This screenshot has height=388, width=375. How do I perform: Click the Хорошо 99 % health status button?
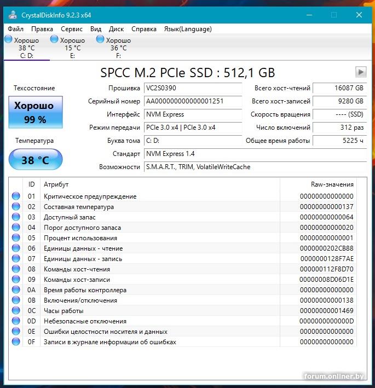coord(36,112)
